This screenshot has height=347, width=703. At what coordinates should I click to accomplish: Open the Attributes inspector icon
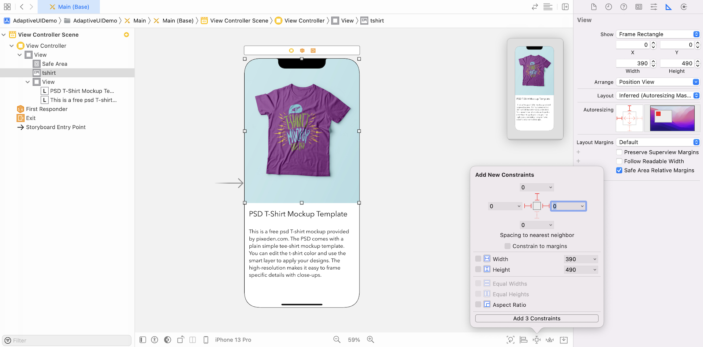click(x=654, y=7)
